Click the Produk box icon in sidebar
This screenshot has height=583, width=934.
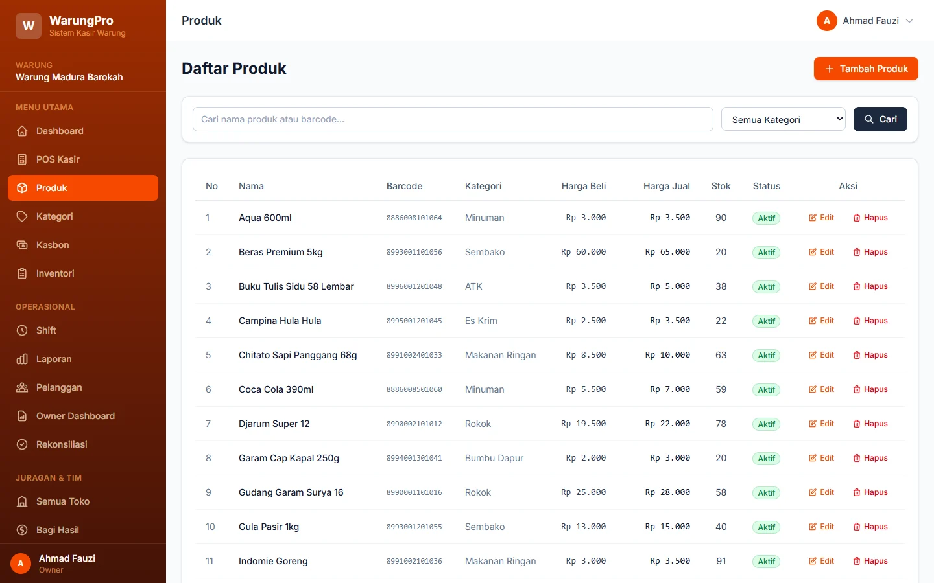(22, 188)
